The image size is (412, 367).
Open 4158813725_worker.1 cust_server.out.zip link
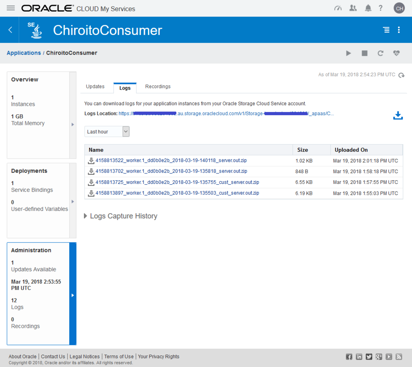(x=177, y=182)
